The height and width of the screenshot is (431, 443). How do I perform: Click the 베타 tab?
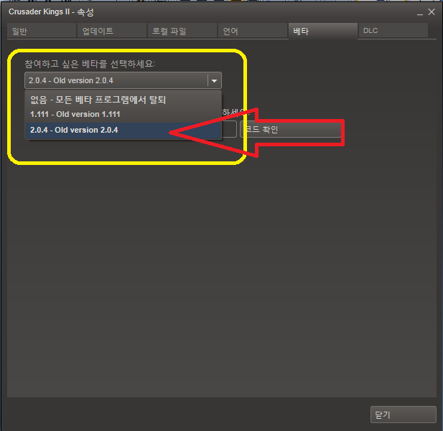[x=323, y=31]
